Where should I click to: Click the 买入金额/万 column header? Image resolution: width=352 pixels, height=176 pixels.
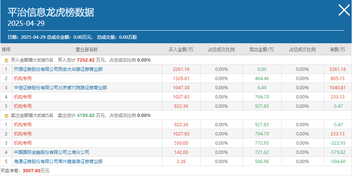pos(181,49)
